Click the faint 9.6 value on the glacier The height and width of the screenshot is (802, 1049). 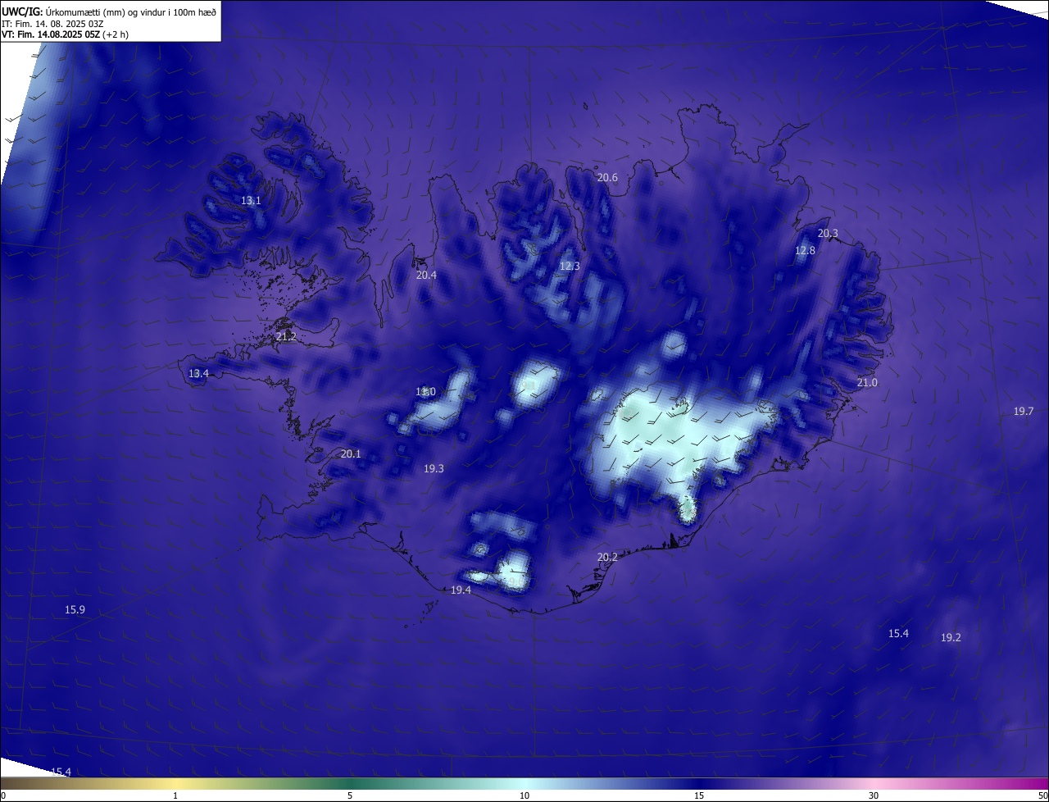coord(516,581)
